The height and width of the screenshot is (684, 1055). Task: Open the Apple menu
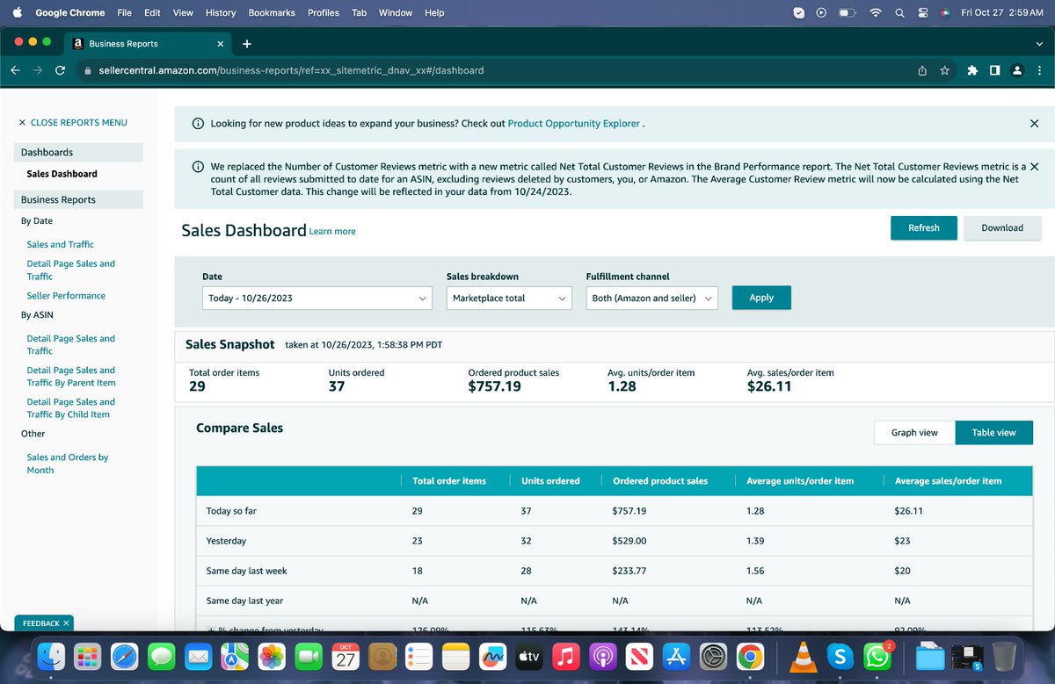pos(17,13)
